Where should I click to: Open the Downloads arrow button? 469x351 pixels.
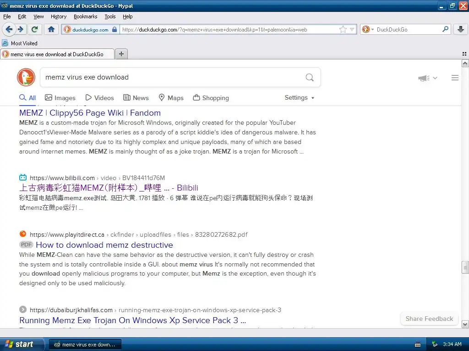click(461, 29)
